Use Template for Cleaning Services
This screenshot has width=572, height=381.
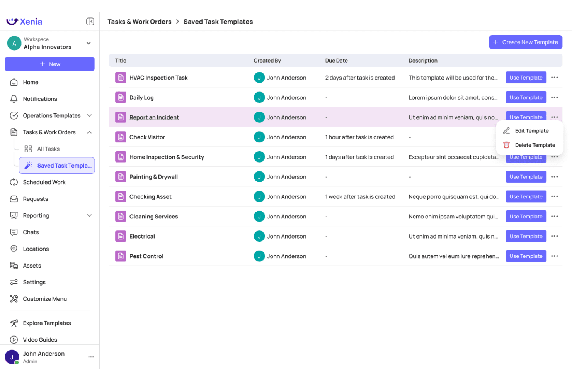[526, 217]
